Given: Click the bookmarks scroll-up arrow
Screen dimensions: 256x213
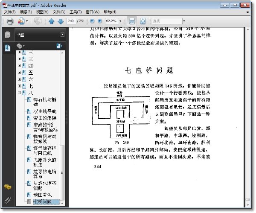Looking at the screenshot, I should click(62, 53).
